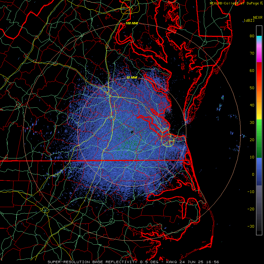Click the [dBZ] unit label
The height and width of the screenshot is (264, 264).
click(x=249, y=21)
